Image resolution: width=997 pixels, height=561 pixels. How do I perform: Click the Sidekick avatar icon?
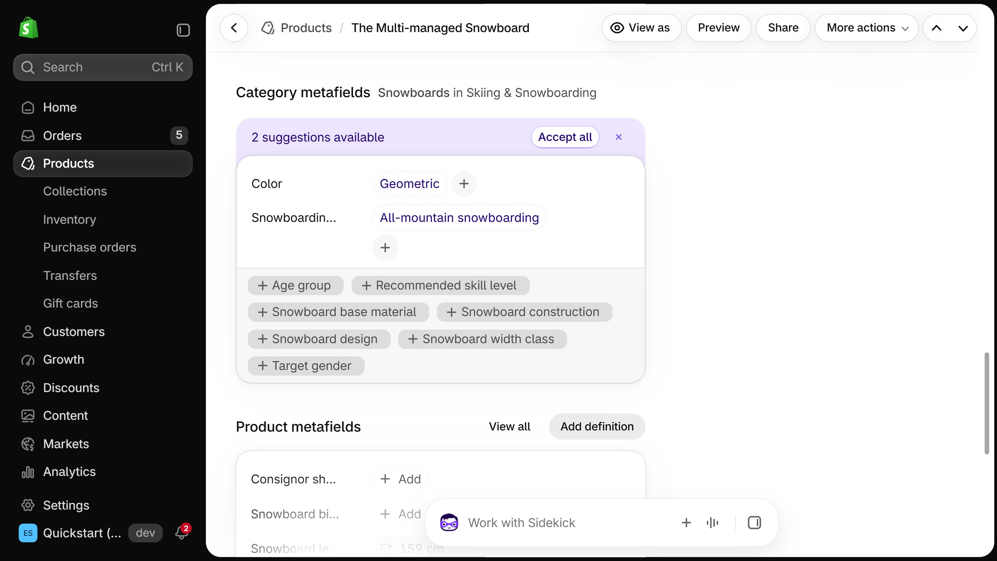[x=449, y=522]
